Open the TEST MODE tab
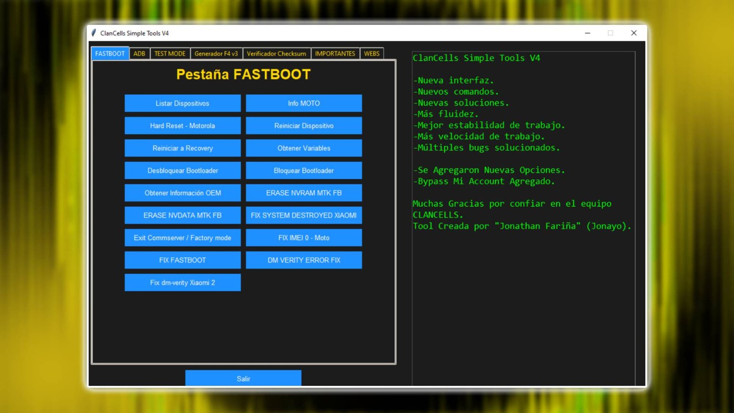This screenshot has height=413, width=734. pyautogui.click(x=169, y=53)
